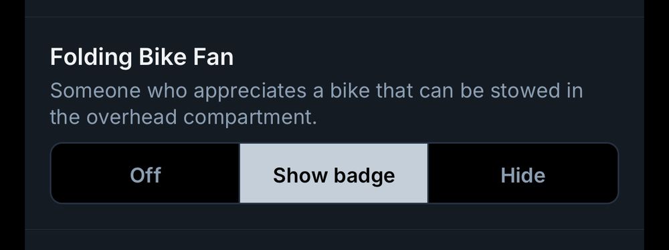
Task: Select the Off option
Action: point(145,173)
